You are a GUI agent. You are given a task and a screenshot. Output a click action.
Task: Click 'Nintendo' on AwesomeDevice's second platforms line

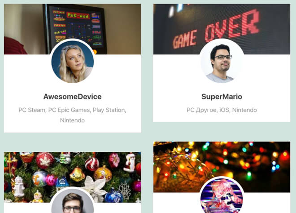point(72,120)
